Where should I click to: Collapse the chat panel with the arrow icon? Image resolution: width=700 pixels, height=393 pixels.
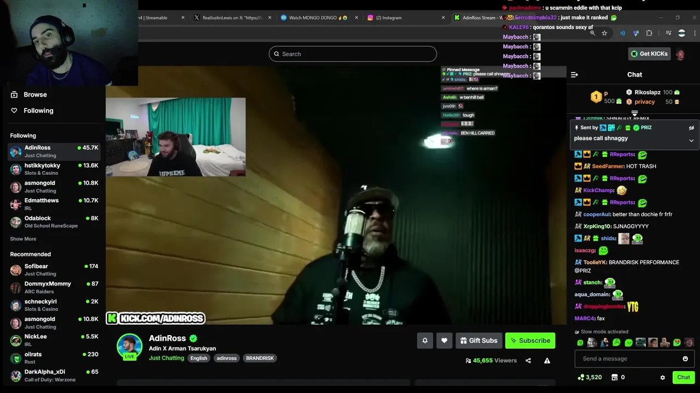tap(574, 75)
